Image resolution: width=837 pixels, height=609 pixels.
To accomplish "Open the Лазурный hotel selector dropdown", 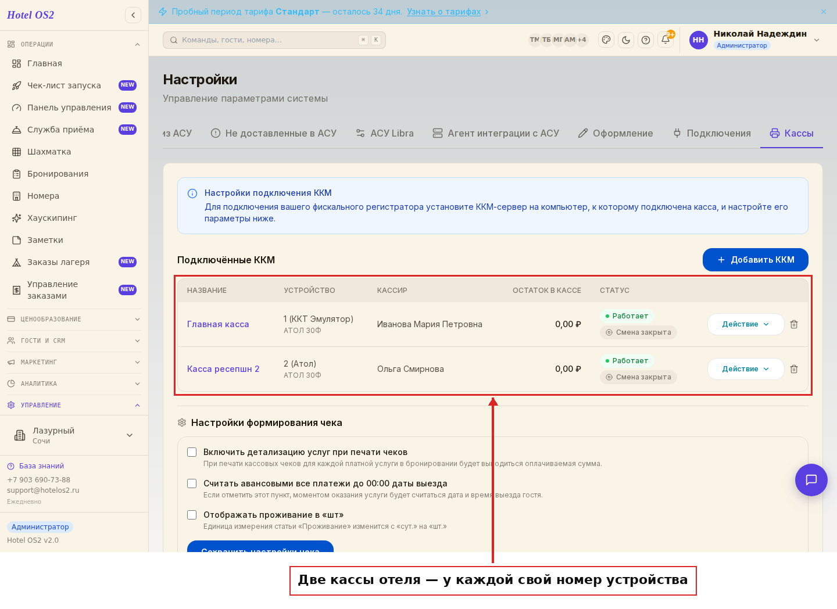I will click(74, 435).
